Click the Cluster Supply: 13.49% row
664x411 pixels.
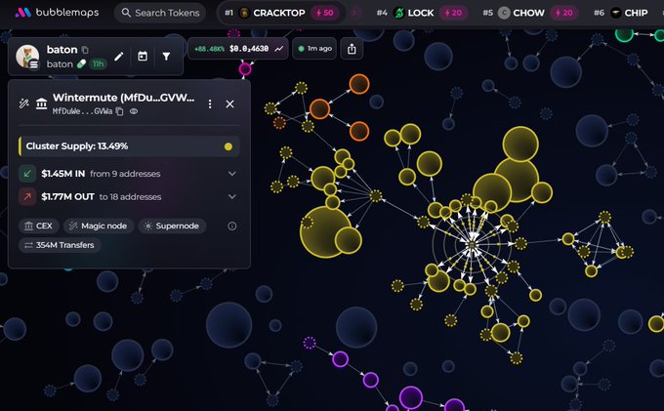click(129, 146)
